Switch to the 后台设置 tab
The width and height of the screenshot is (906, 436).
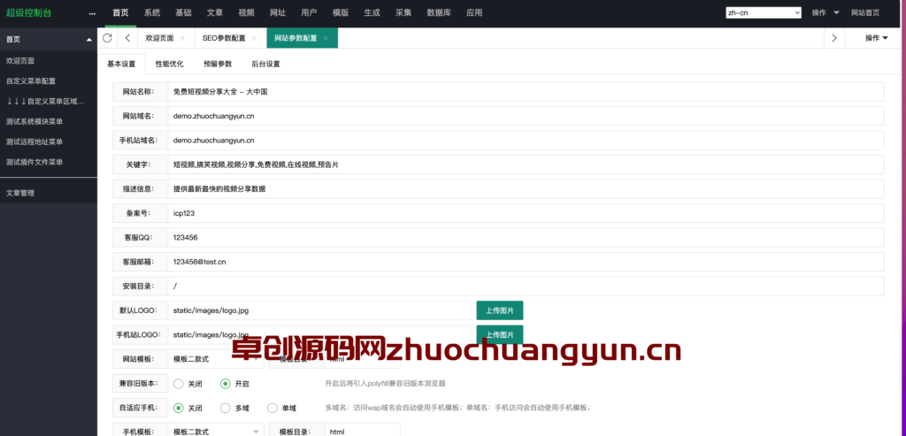click(265, 64)
